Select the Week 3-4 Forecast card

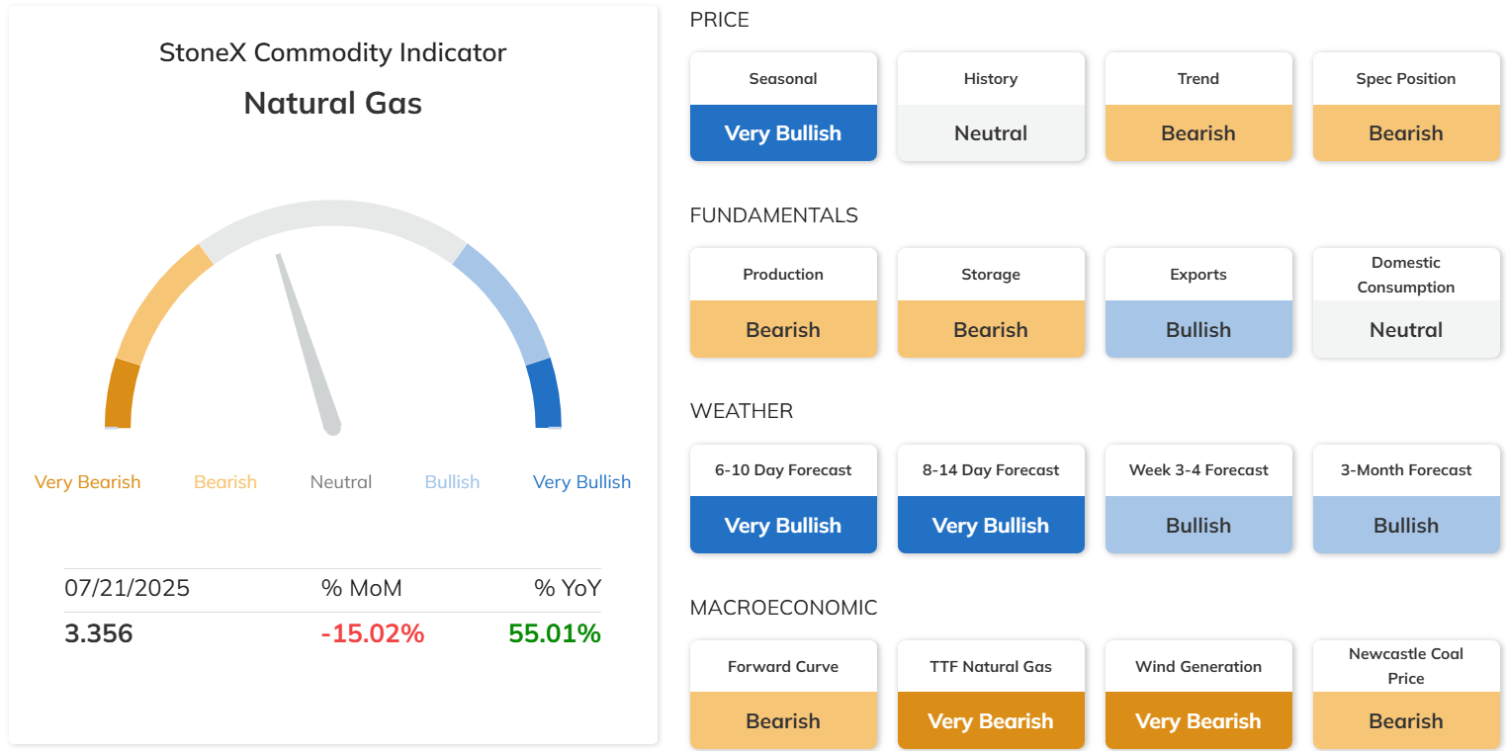click(x=1198, y=499)
